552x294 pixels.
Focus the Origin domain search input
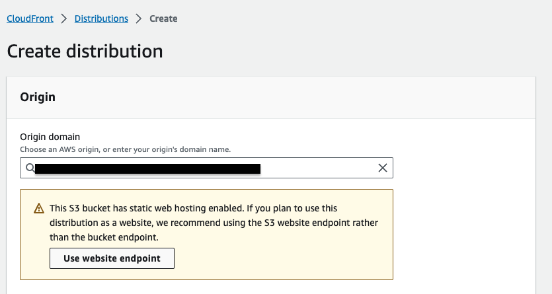click(x=317, y=168)
